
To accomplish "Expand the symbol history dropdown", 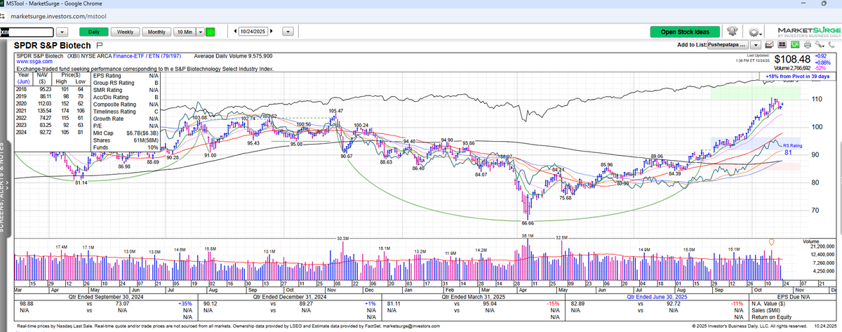I will click(x=62, y=32).
